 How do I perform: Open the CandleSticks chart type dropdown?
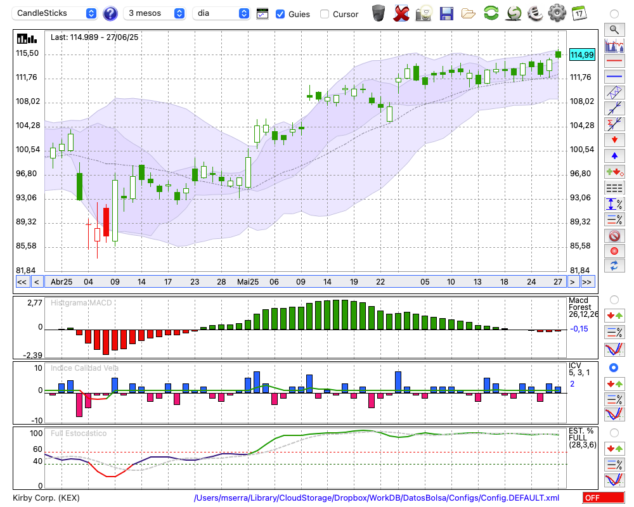(55, 13)
